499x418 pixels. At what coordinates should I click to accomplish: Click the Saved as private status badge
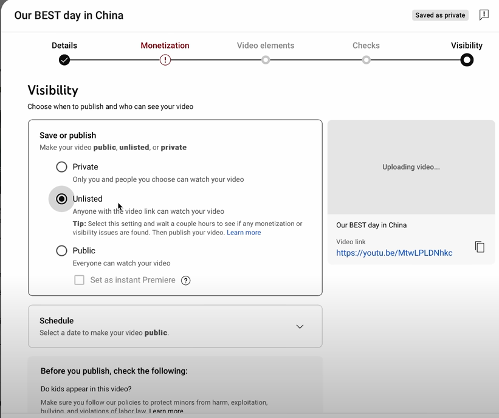tap(440, 15)
